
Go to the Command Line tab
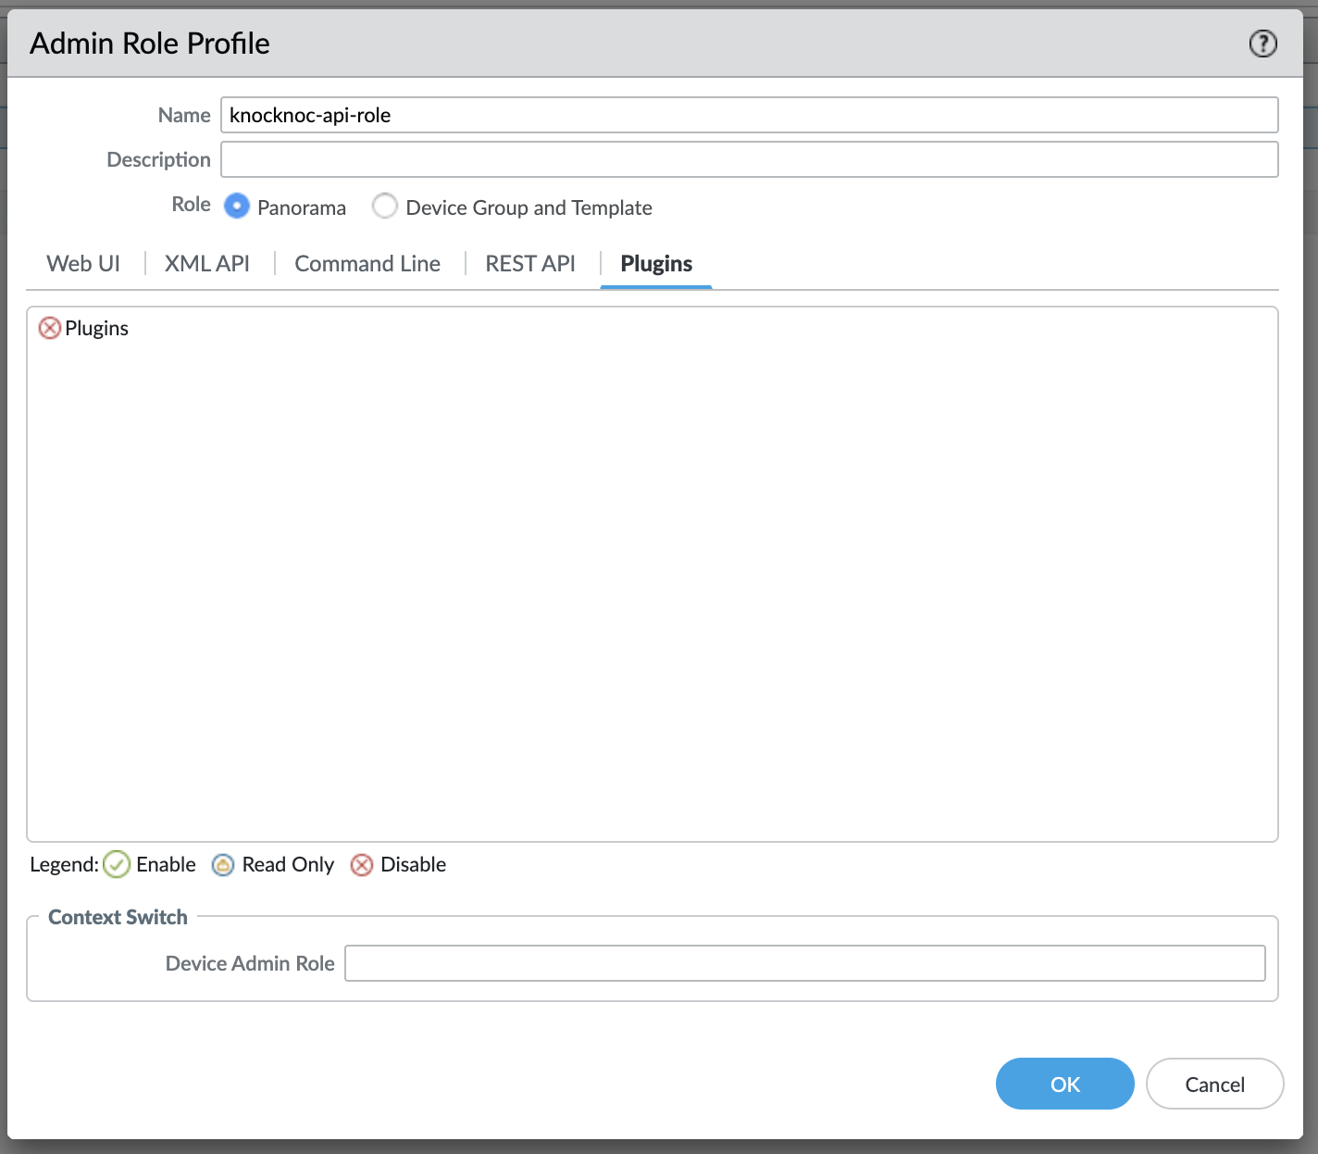(367, 264)
